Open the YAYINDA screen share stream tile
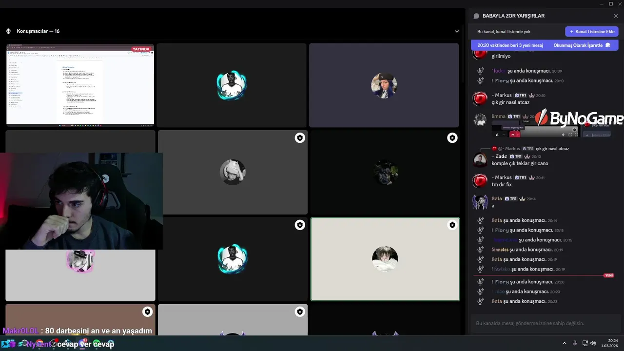 pos(80,85)
